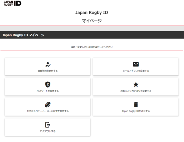Open メールアドレスを変更する
184x142 pixels.
tap(136, 67)
